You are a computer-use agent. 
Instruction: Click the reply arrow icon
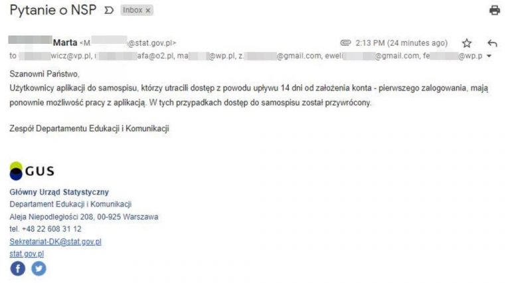493,43
